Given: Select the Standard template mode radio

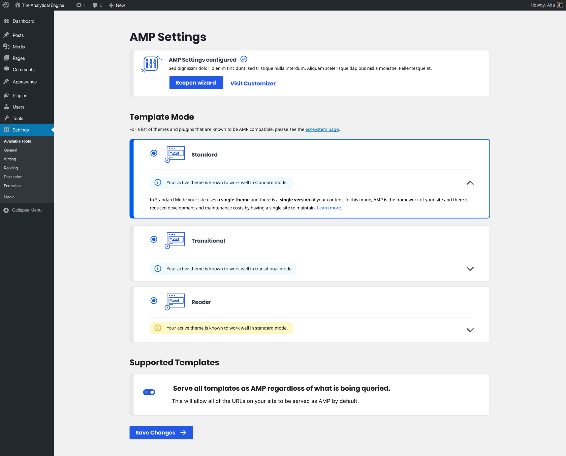Looking at the screenshot, I should click(154, 153).
